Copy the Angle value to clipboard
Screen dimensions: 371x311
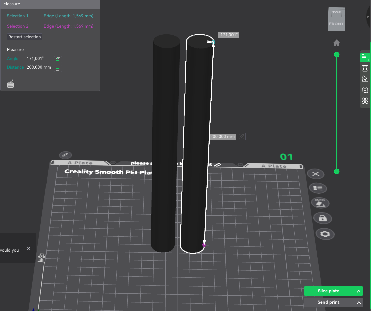58,59
